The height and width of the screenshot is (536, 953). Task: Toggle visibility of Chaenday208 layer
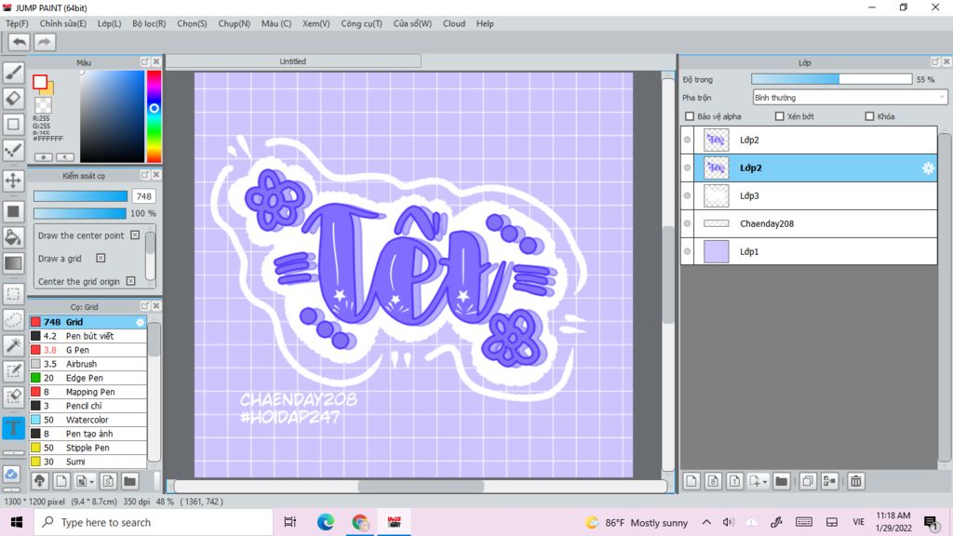point(688,223)
